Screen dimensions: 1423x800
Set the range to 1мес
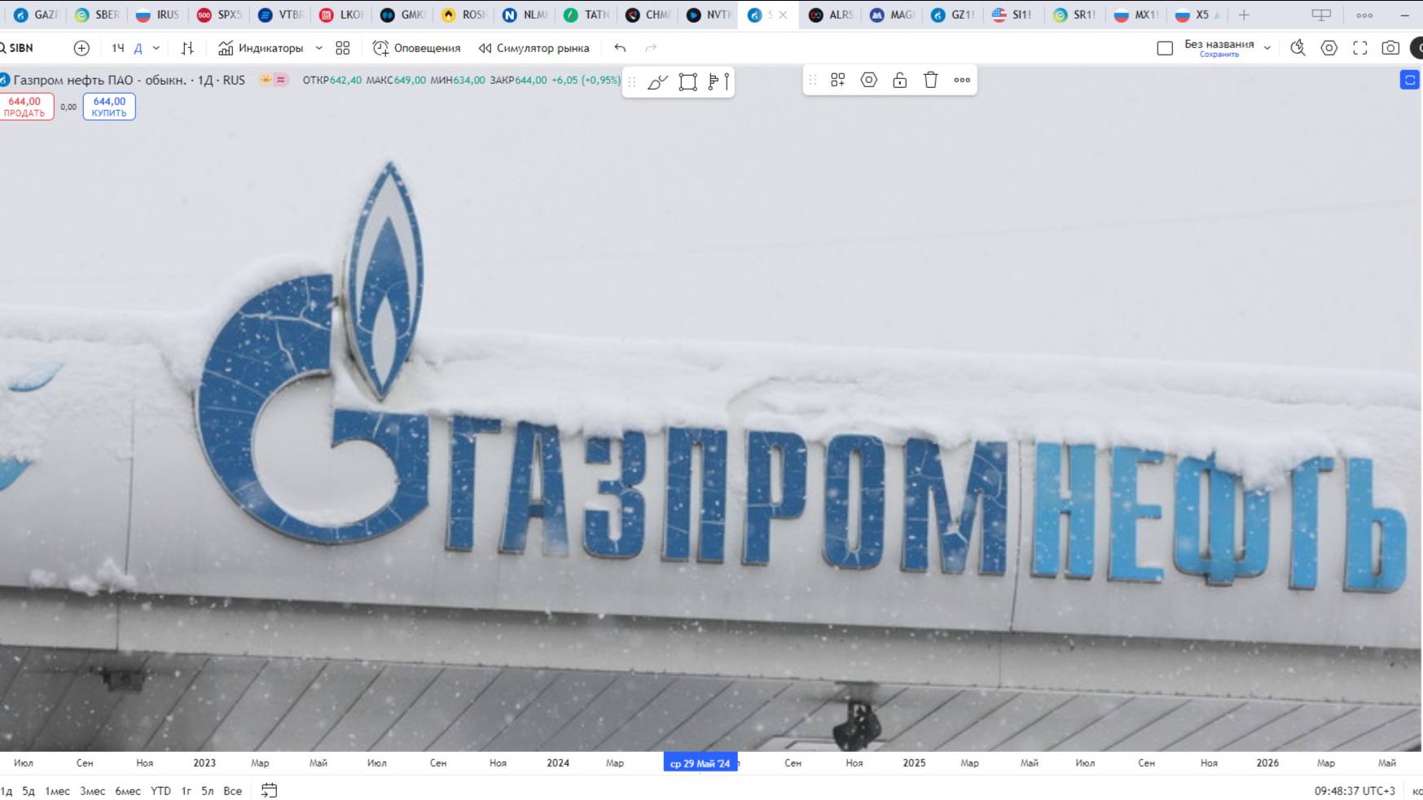[57, 791]
